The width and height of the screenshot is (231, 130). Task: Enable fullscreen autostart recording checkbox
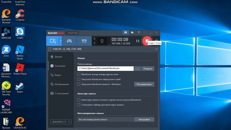79,100
